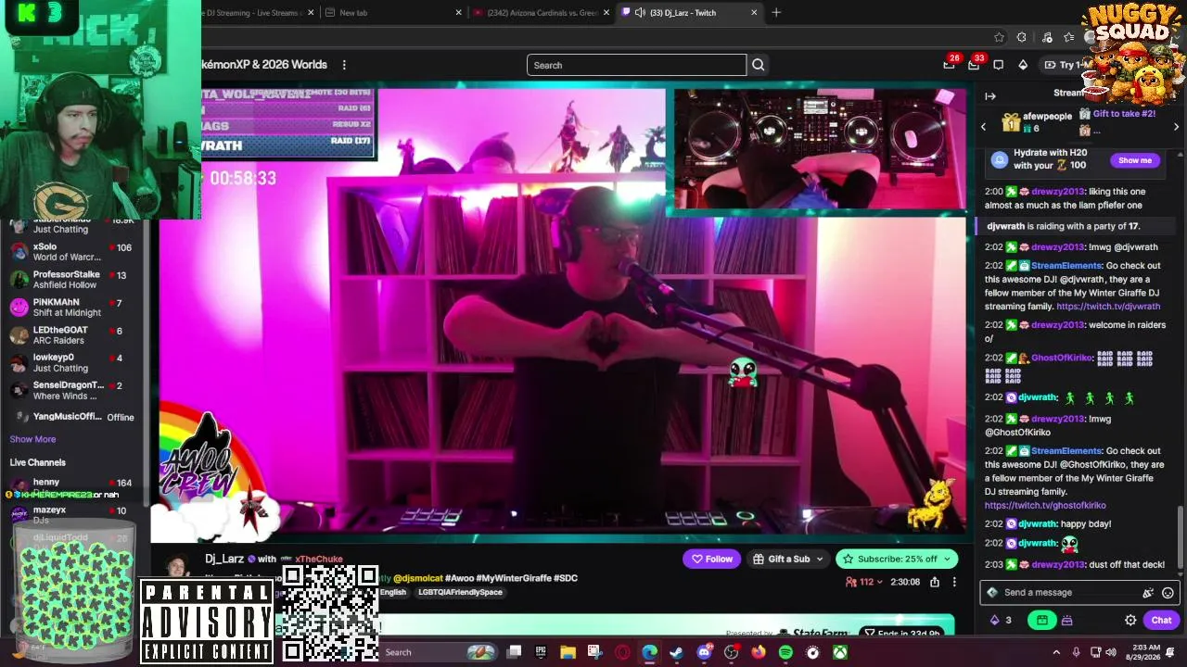
Task: Launch Steam from the taskbar
Action: tap(677, 652)
